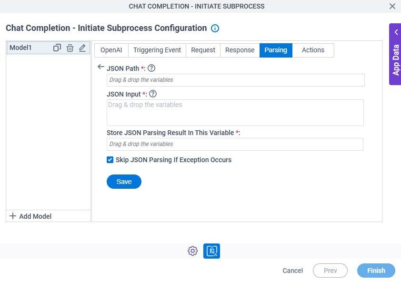Image resolution: width=401 pixels, height=281 pixels.
Task: Click inside the JSON Input text area
Action: 235,113
